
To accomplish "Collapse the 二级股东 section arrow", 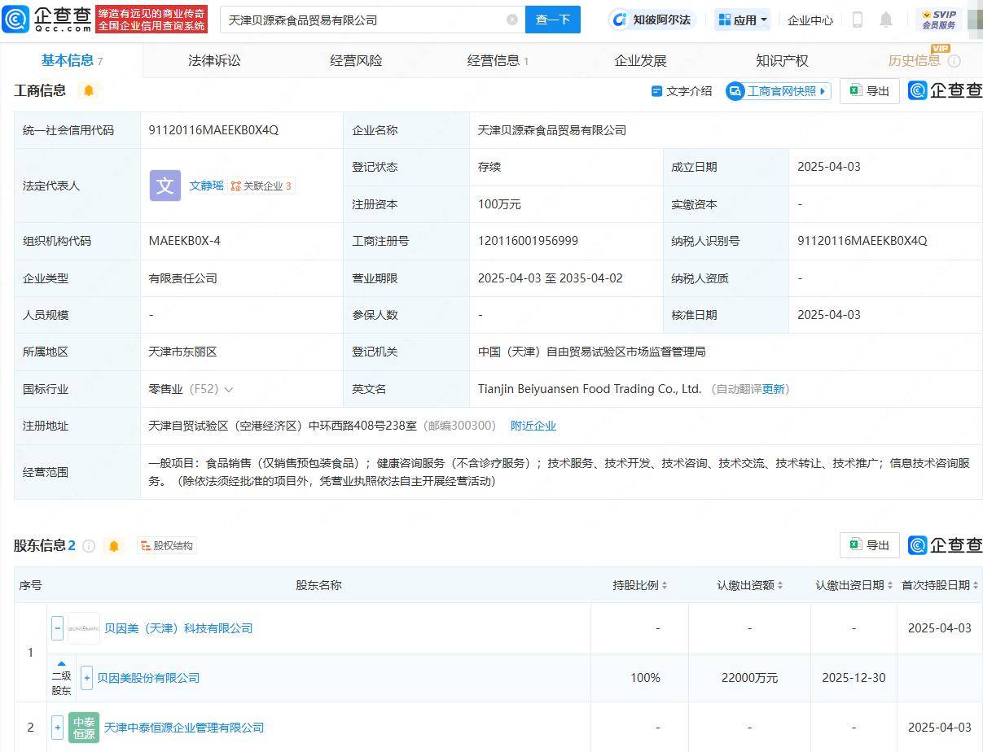I will pyautogui.click(x=62, y=663).
